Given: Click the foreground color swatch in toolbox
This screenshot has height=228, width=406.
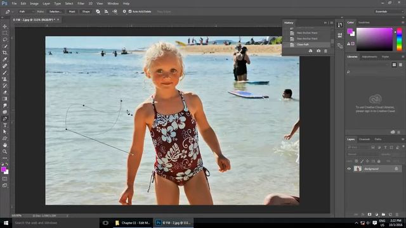Looking at the screenshot, I should pos(3,169).
